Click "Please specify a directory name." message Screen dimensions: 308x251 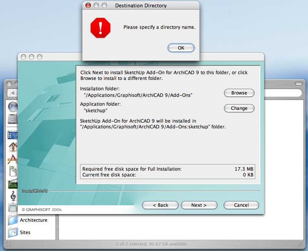click(159, 27)
